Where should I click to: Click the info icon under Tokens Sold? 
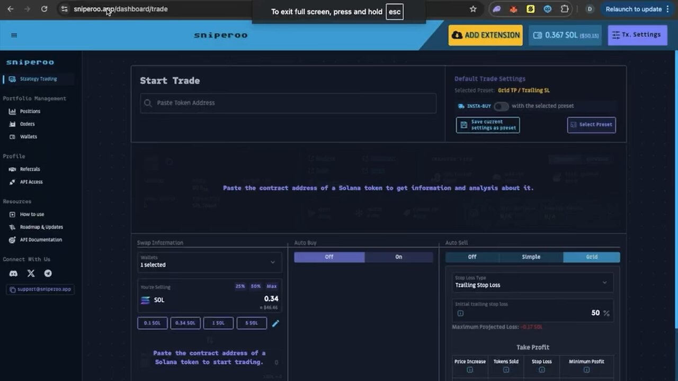[506, 370]
